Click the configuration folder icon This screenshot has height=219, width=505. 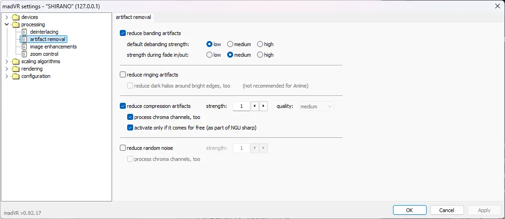[x=16, y=76]
